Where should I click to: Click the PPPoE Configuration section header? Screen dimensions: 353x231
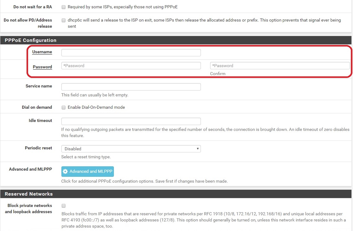coord(31,40)
